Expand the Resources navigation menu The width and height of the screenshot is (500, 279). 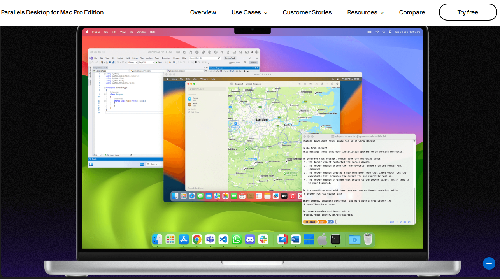pyautogui.click(x=365, y=12)
